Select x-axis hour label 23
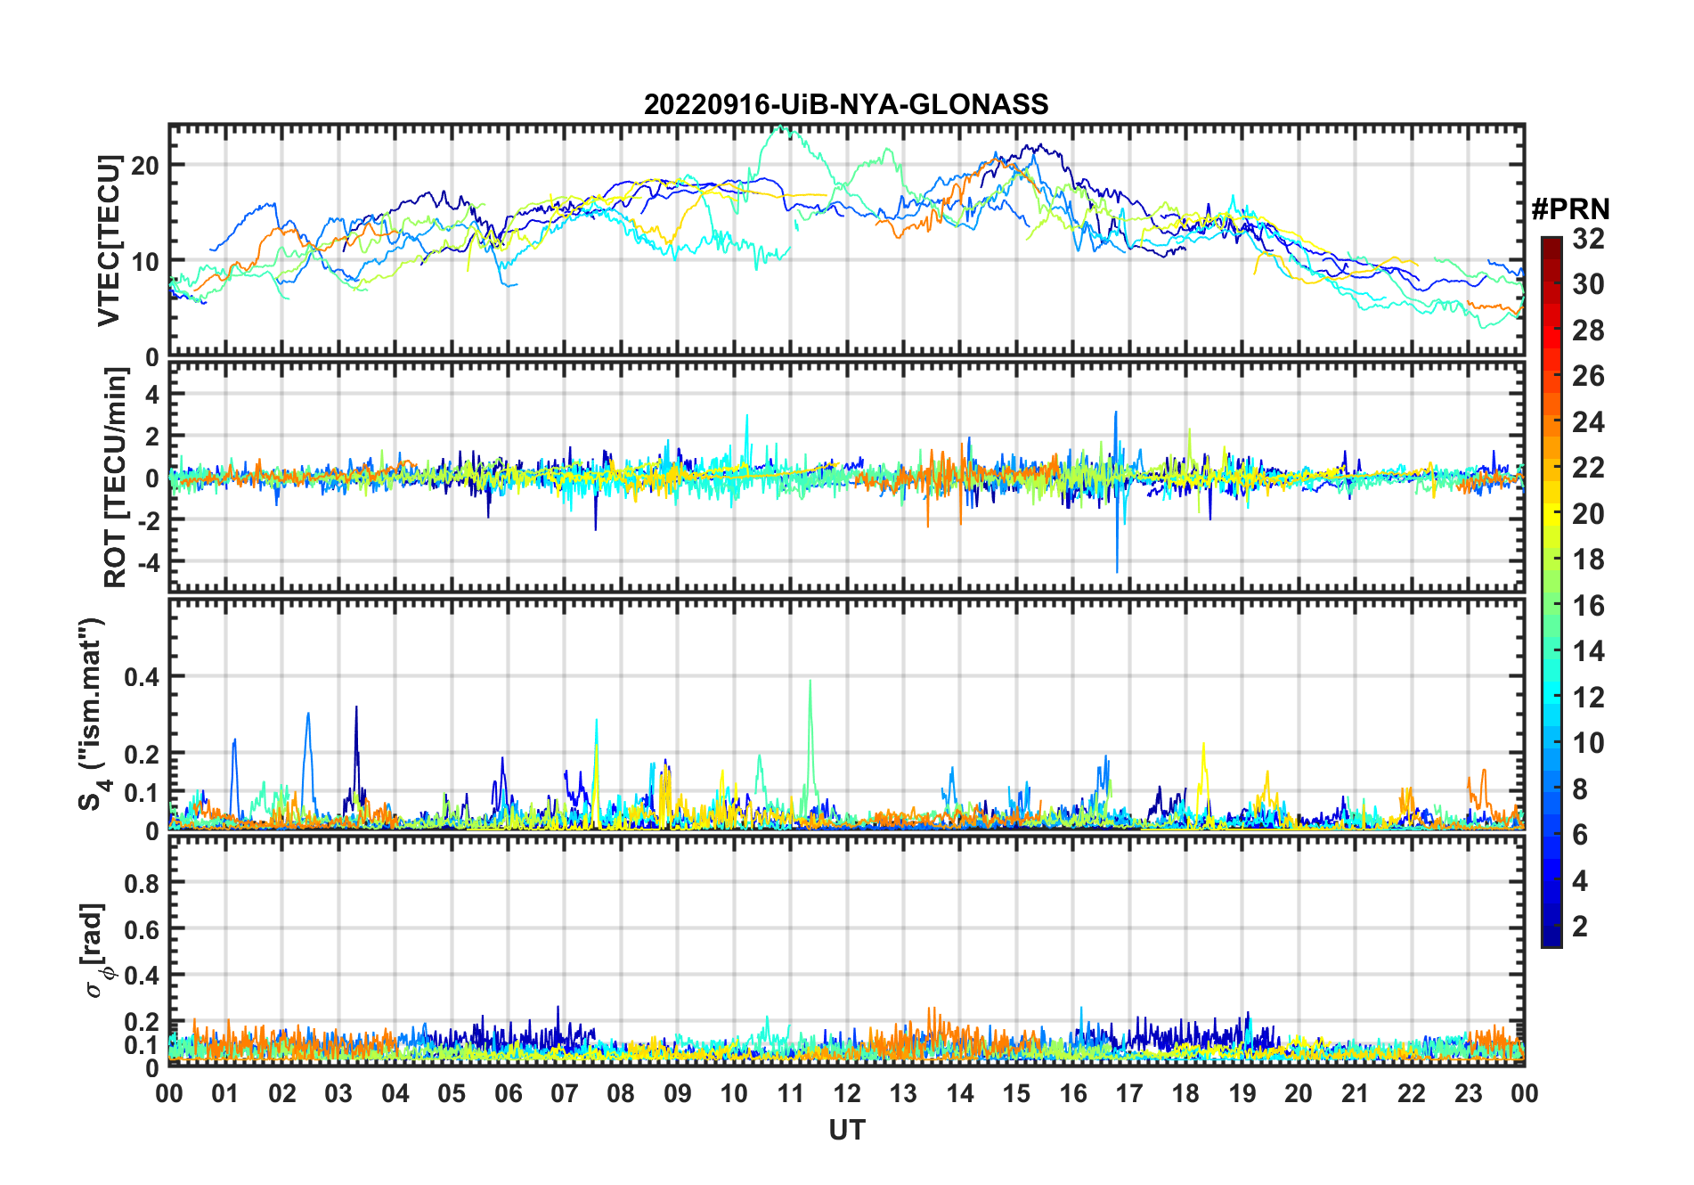 click(x=1468, y=1094)
